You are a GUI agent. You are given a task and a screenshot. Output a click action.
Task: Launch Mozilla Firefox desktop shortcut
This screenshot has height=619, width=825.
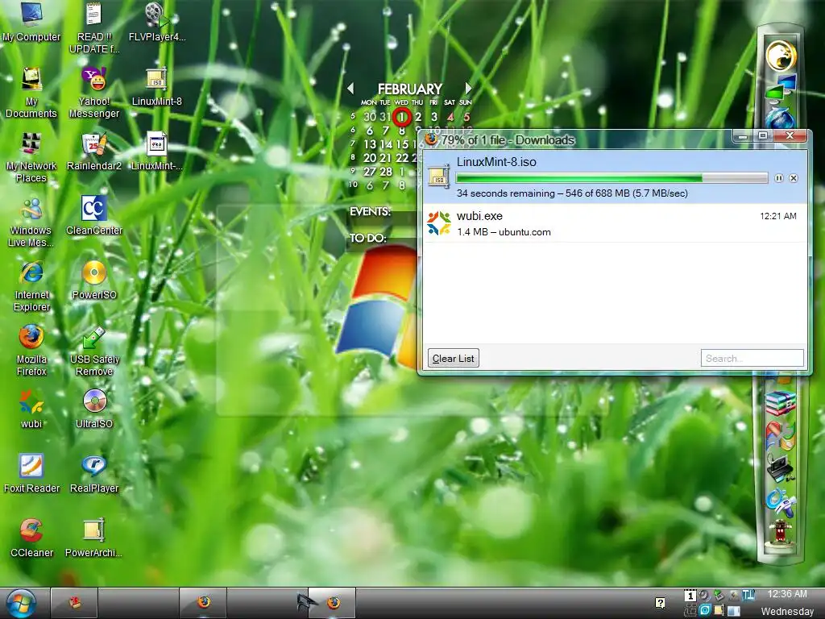(x=31, y=351)
